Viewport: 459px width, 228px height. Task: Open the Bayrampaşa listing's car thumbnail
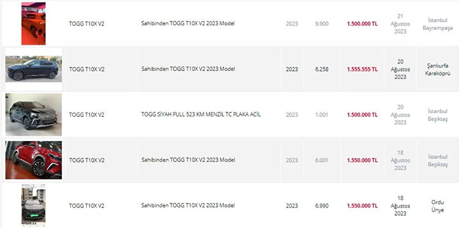33,24
